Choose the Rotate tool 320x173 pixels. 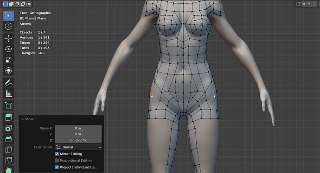click(8, 49)
